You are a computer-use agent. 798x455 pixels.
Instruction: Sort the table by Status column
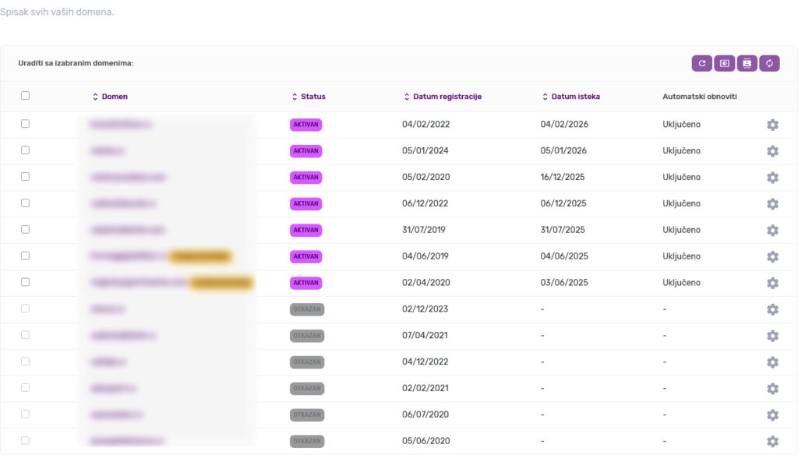pyautogui.click(x=307, y=97)
